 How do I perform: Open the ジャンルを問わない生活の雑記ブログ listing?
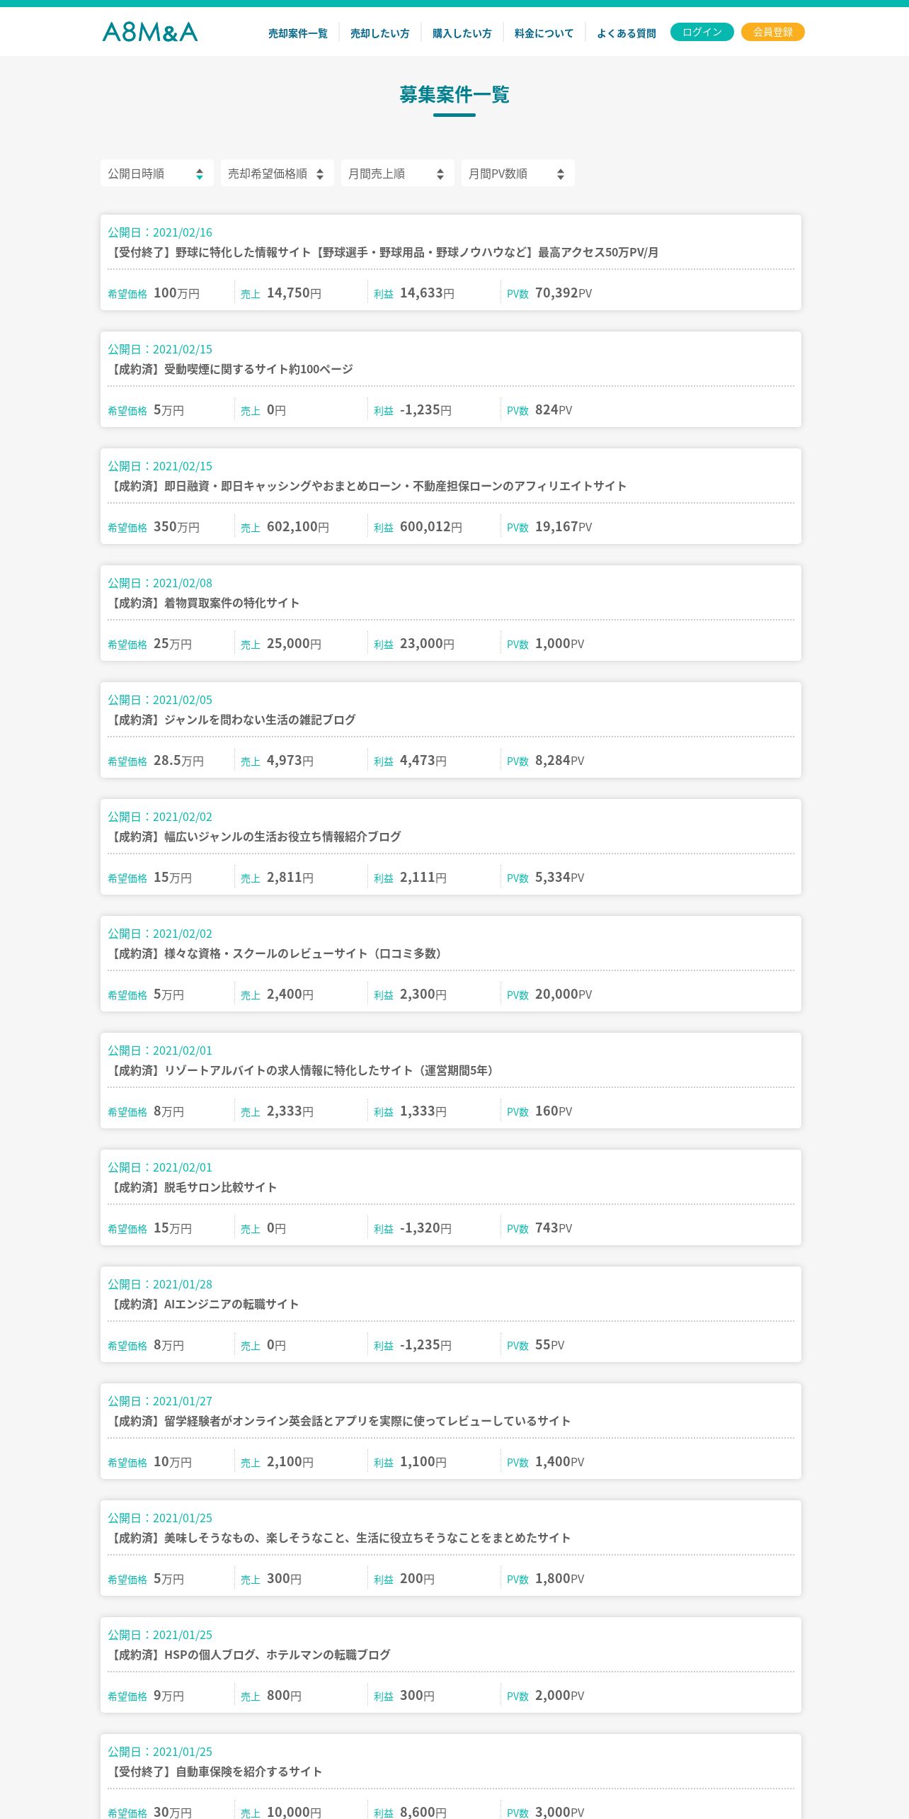(x=451, y=730)
